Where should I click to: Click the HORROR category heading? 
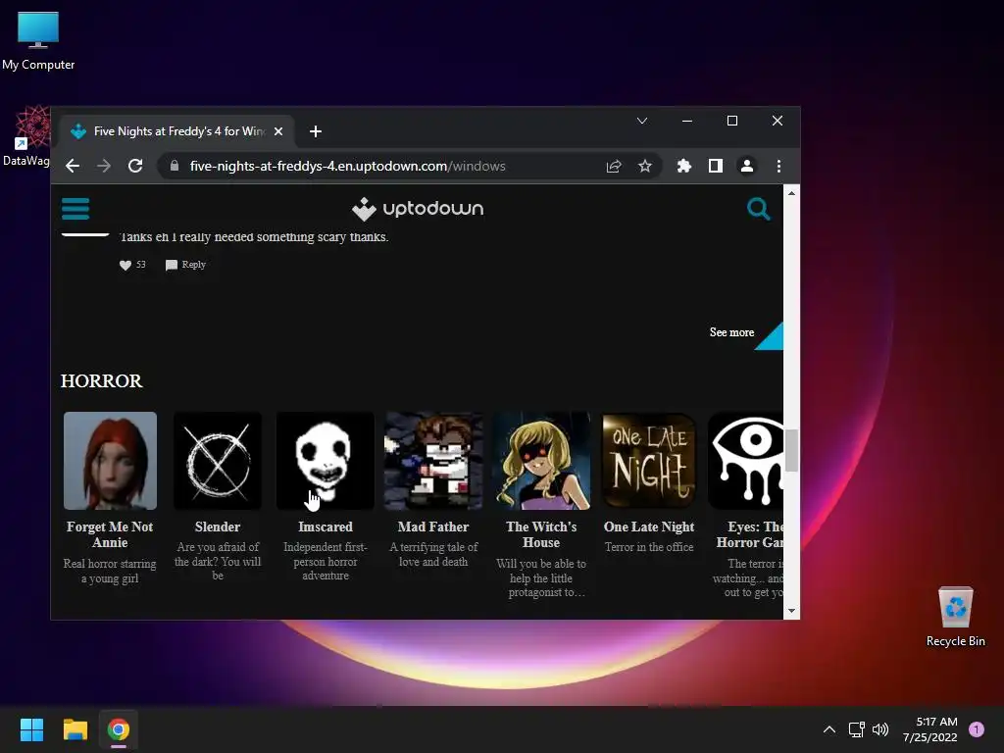pos(102,381)
